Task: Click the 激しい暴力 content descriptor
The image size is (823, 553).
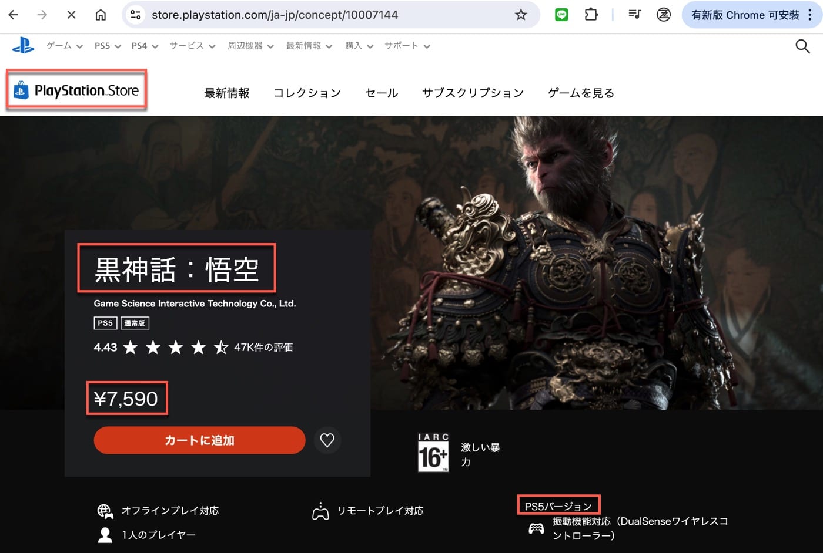Action: [480, 454]
